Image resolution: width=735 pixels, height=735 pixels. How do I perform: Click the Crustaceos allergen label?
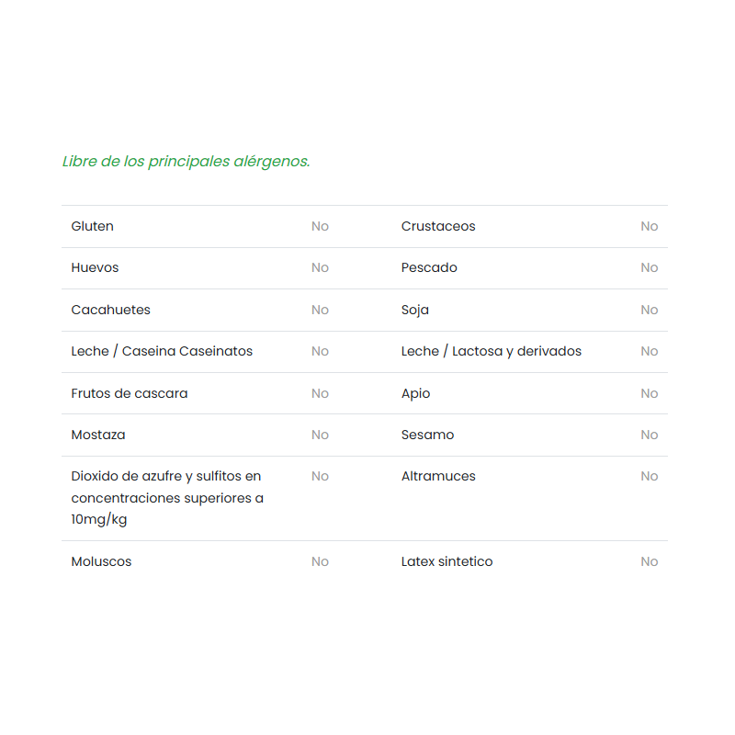tap(438, 226)
